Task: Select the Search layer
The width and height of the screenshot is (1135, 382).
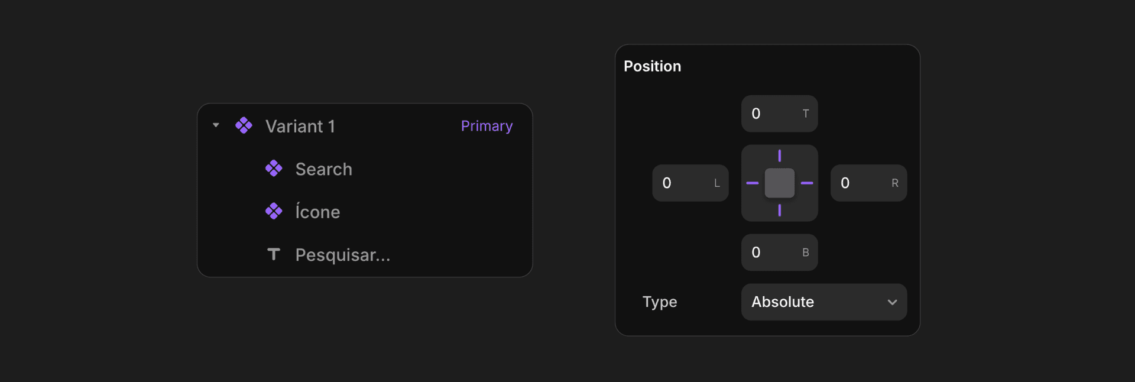Action: click(x=365, y=169)
